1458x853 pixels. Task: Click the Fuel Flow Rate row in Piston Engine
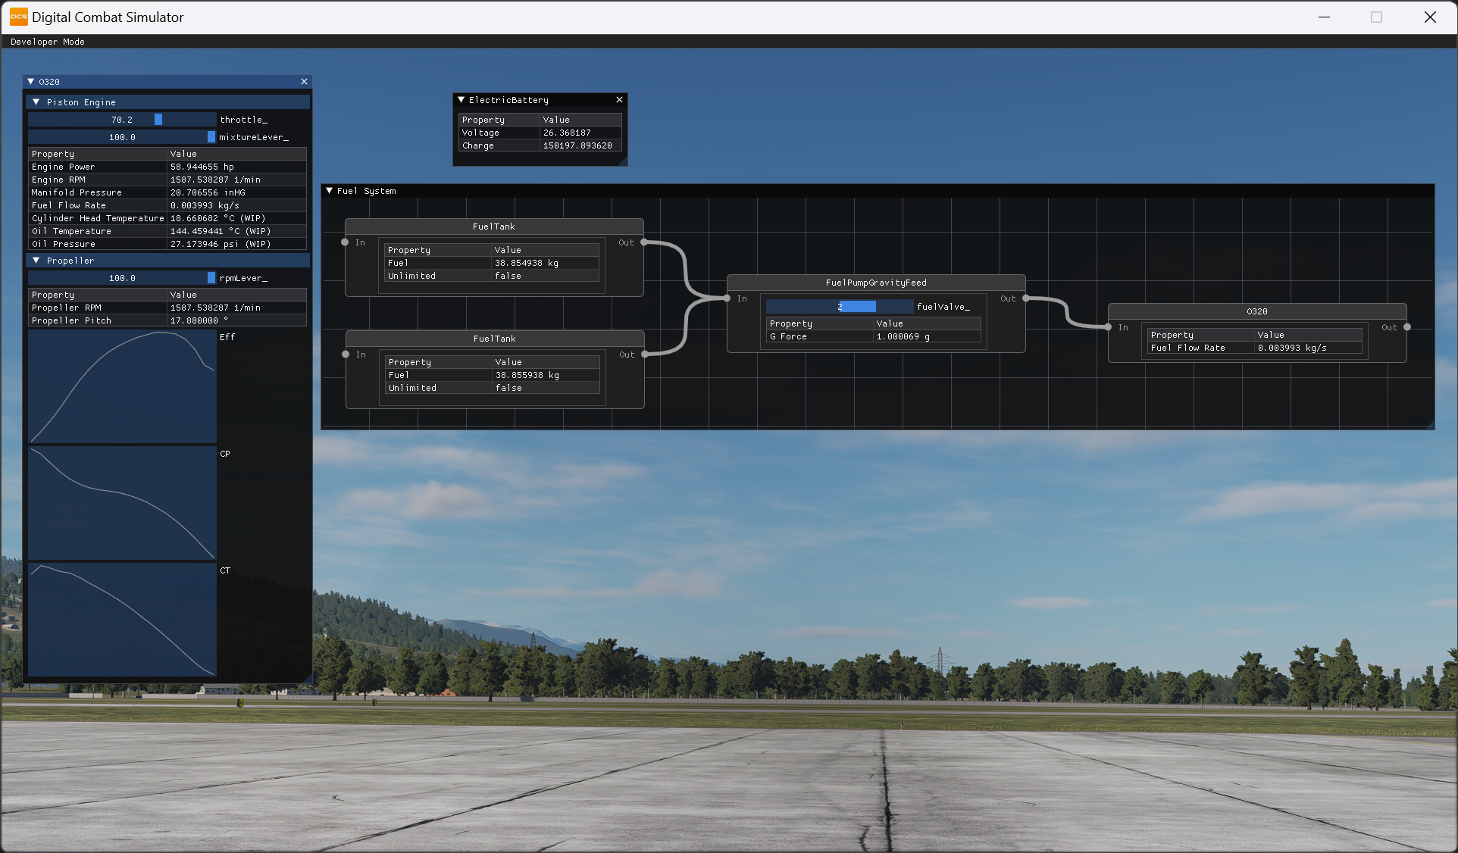click(x=167, y=205)
